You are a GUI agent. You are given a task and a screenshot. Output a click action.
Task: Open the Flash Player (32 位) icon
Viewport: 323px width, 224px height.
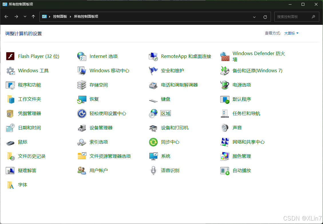pos(10,56)
